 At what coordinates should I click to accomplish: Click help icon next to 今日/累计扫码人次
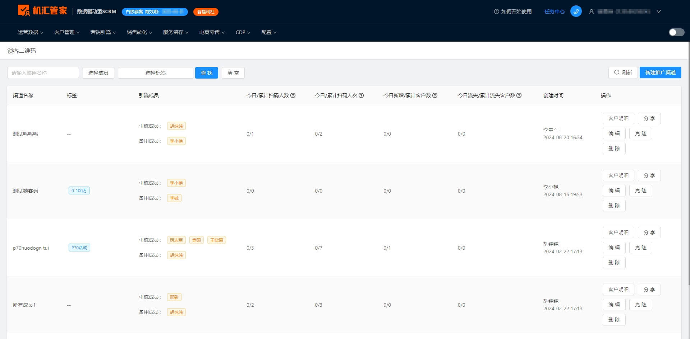point(361,95)
